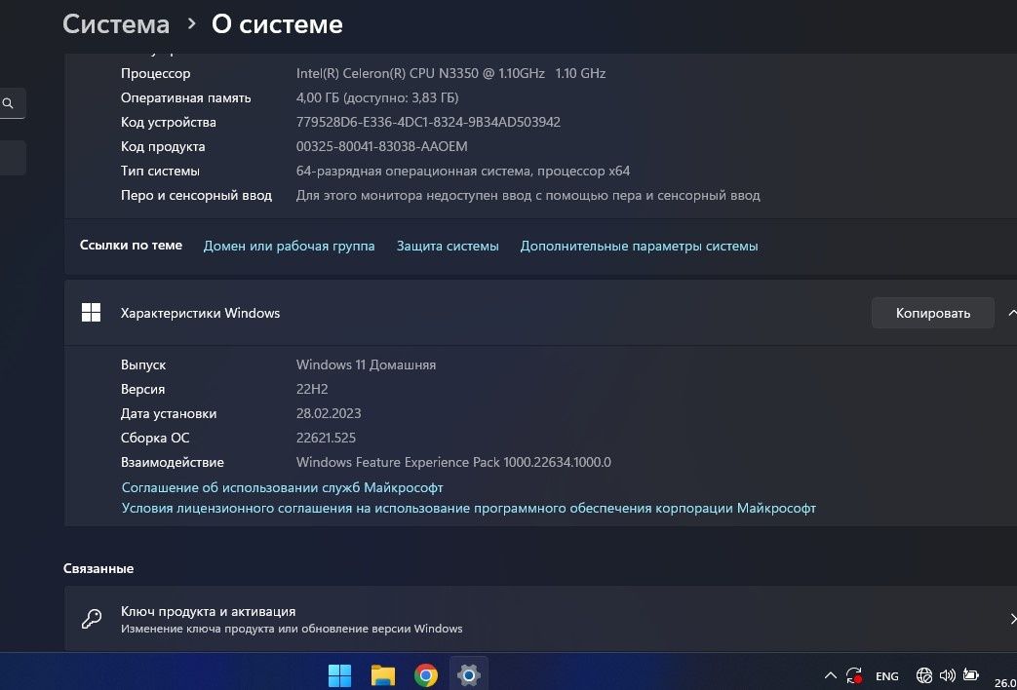
Task: Open File Explorer from the taskbar
Action: 382,675
